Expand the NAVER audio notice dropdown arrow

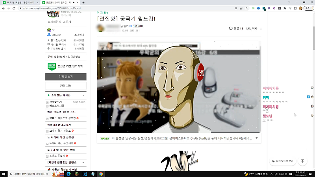[257, 138]
